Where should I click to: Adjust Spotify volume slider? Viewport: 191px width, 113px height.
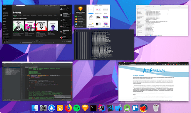69,42
